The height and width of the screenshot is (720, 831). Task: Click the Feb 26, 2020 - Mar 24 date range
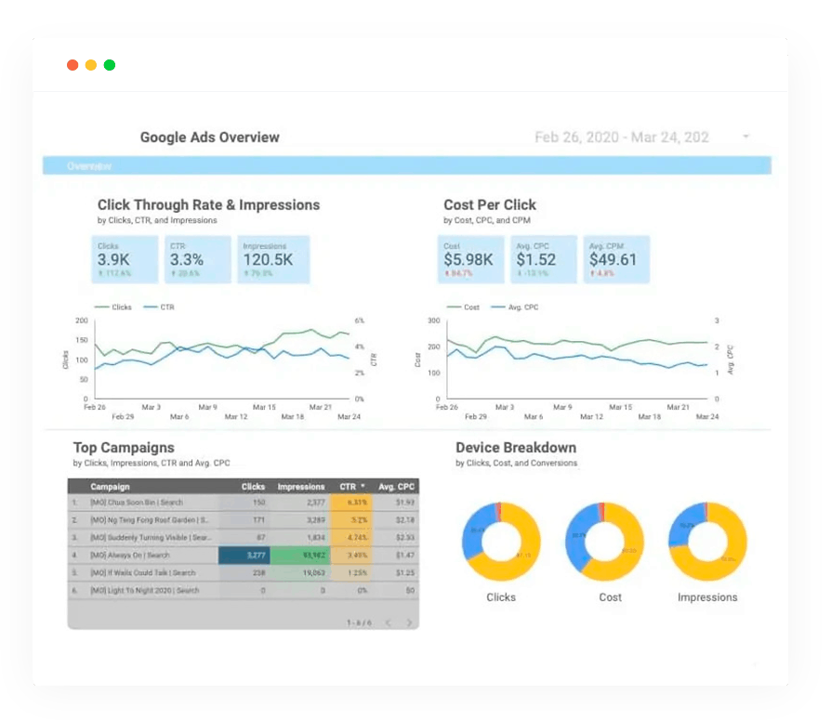[x=621, y=137]
